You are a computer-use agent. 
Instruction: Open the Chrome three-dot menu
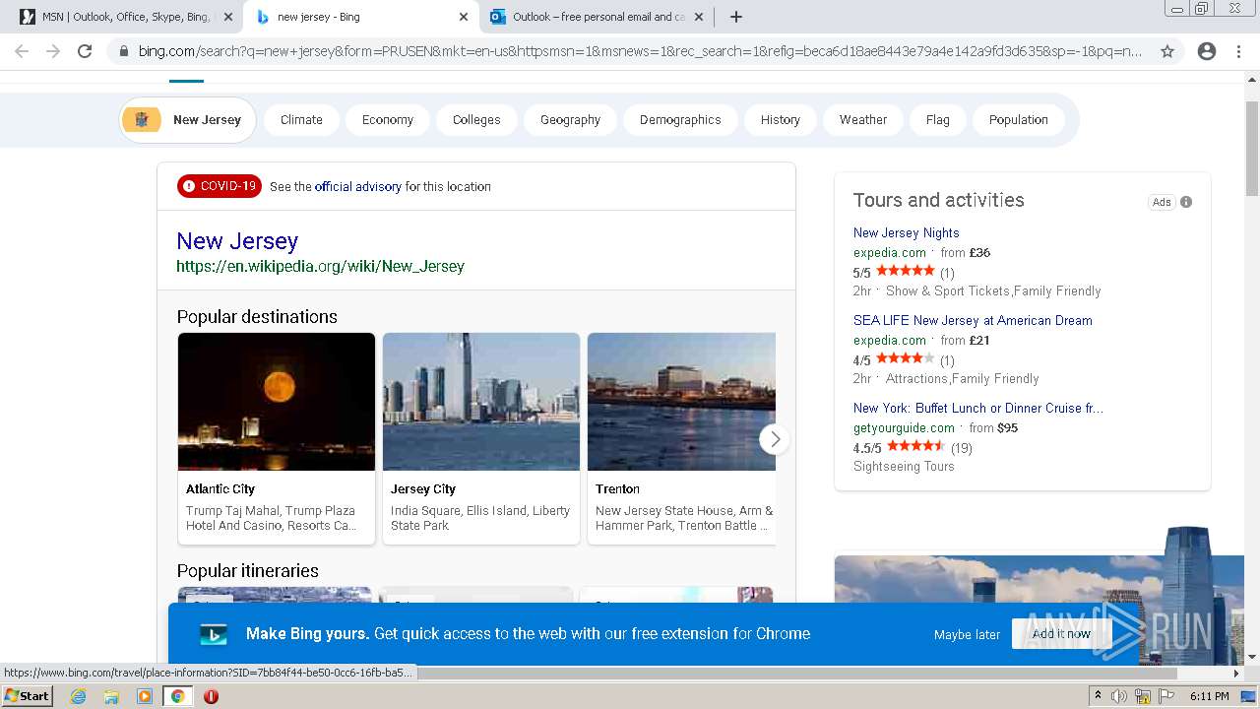[x=1238, y=51]
